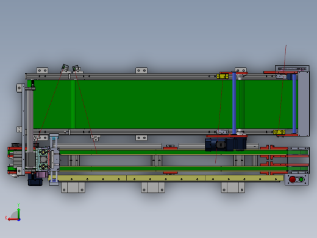The width and height of the screenshot is (317, 238).
Task: Select the red push button on the control box
Action: click(x=293, y=179)
